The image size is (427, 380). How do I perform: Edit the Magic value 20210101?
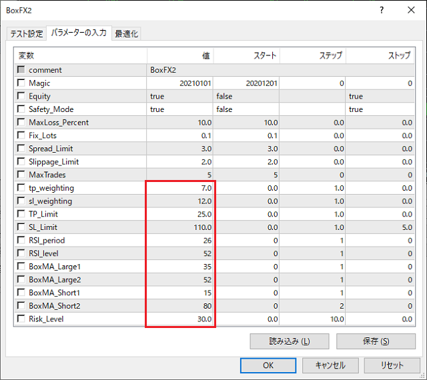pos(179,83)
